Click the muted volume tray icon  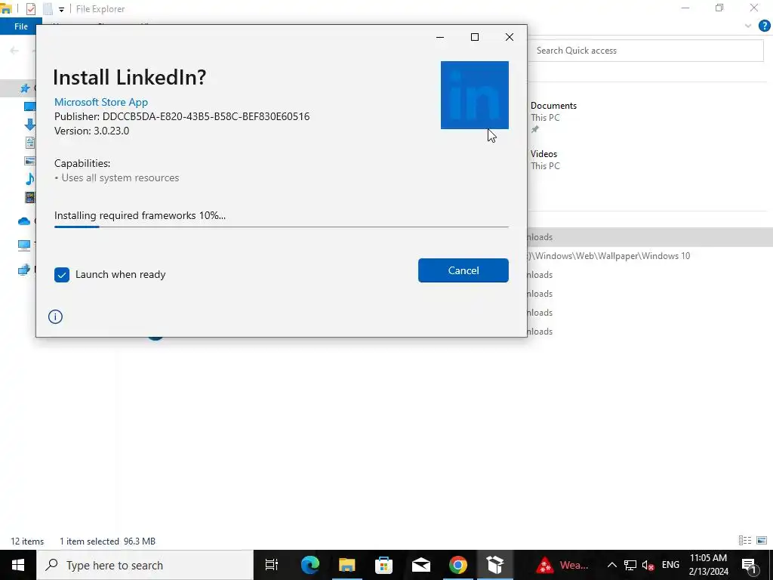click(x=648, y=565)
